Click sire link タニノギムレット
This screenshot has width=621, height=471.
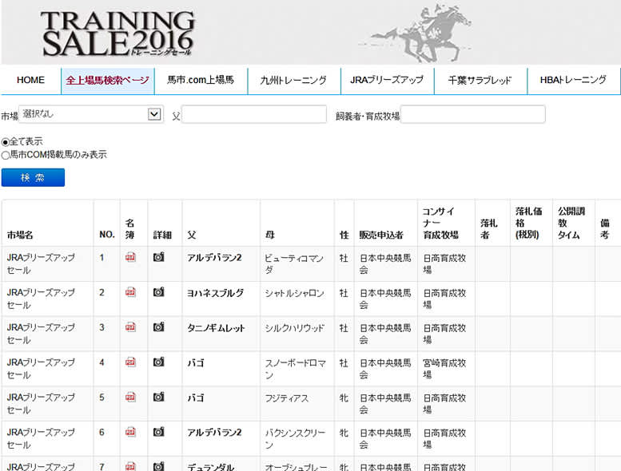pyautogui.click(x=217, y=328)
